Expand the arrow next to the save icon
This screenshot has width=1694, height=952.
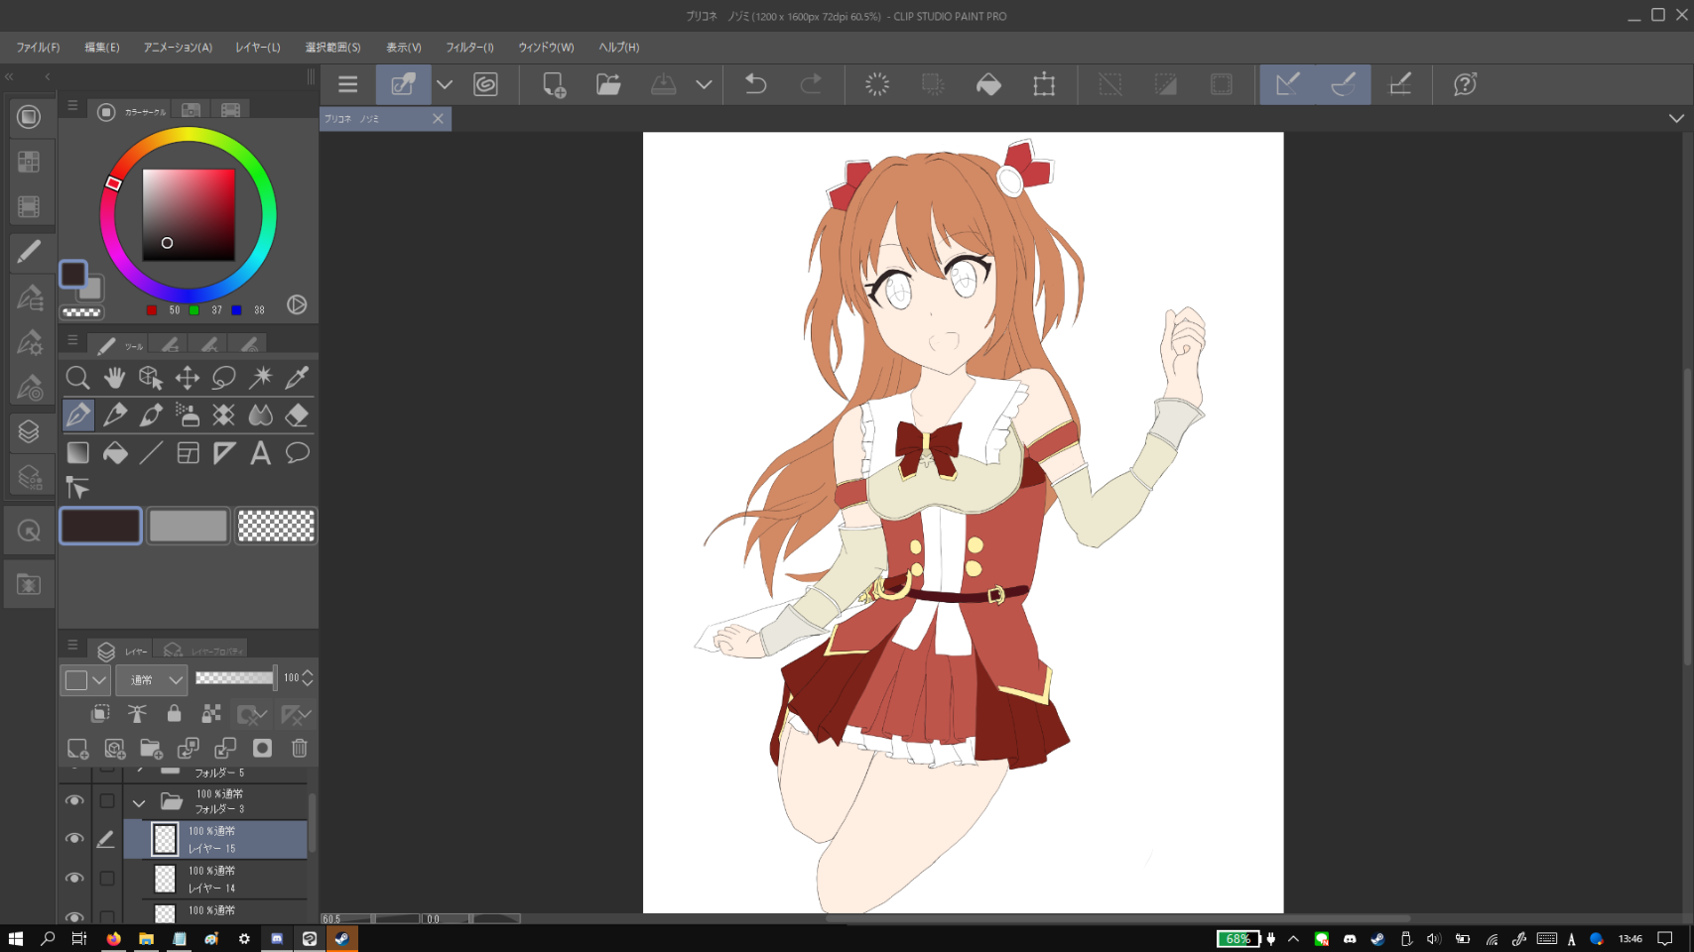point(704,85)
